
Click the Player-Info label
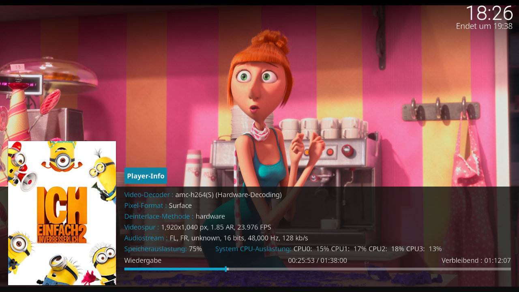pos(146,176)
